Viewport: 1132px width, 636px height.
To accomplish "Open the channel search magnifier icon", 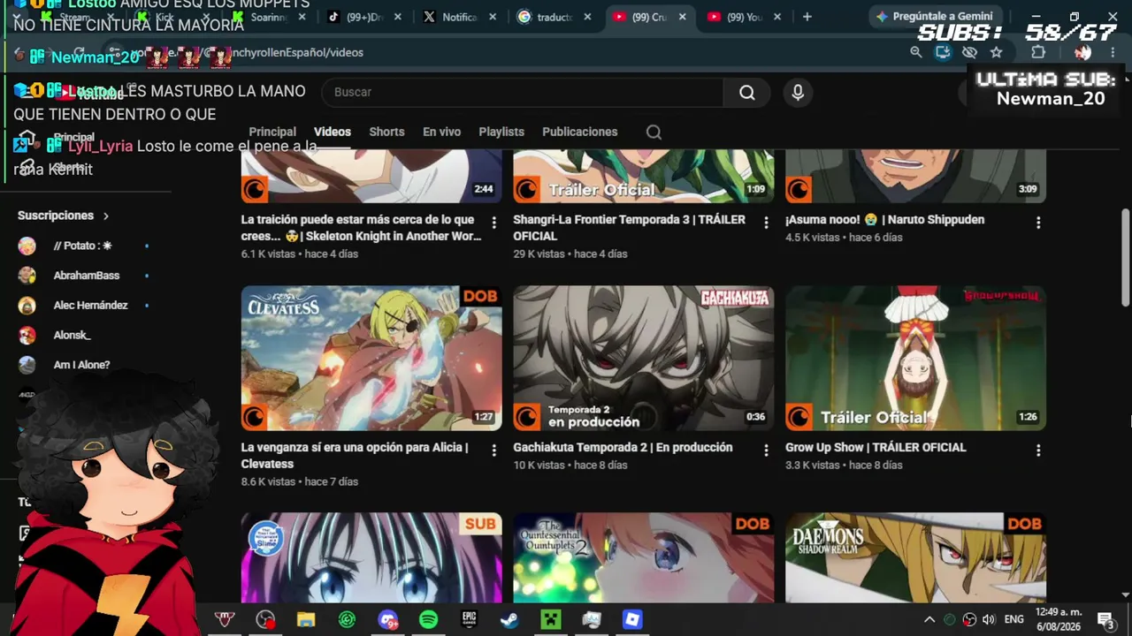I will (x=654, y=132).
